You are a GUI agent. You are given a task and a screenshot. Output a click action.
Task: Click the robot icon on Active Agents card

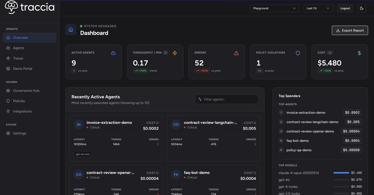pyautogui.click(x=113, y=53)
